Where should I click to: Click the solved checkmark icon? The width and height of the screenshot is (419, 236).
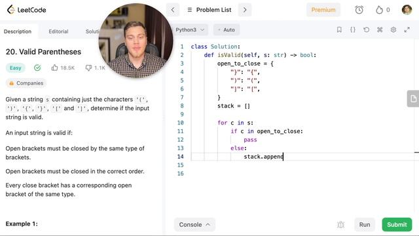tap(37, 68)
